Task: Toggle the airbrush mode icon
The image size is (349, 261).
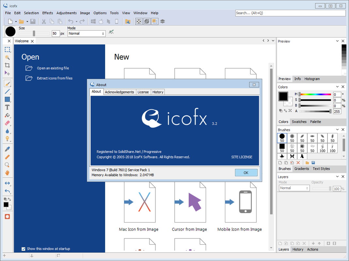Action: [111, 32]
